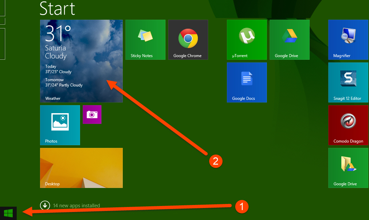Select the tall lowest tile cut off at left edge

[2, 44]
